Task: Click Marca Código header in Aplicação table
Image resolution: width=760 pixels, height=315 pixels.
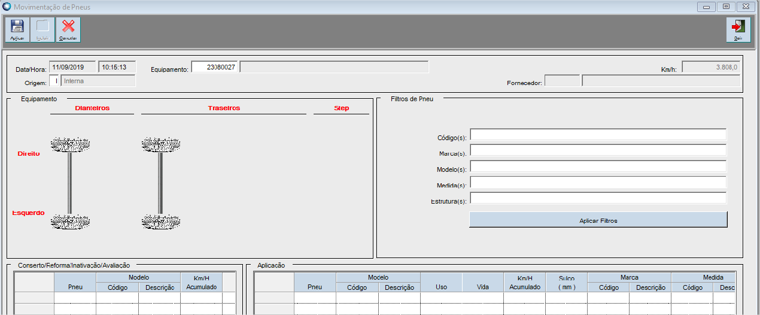Action: (x=609, y=287)
